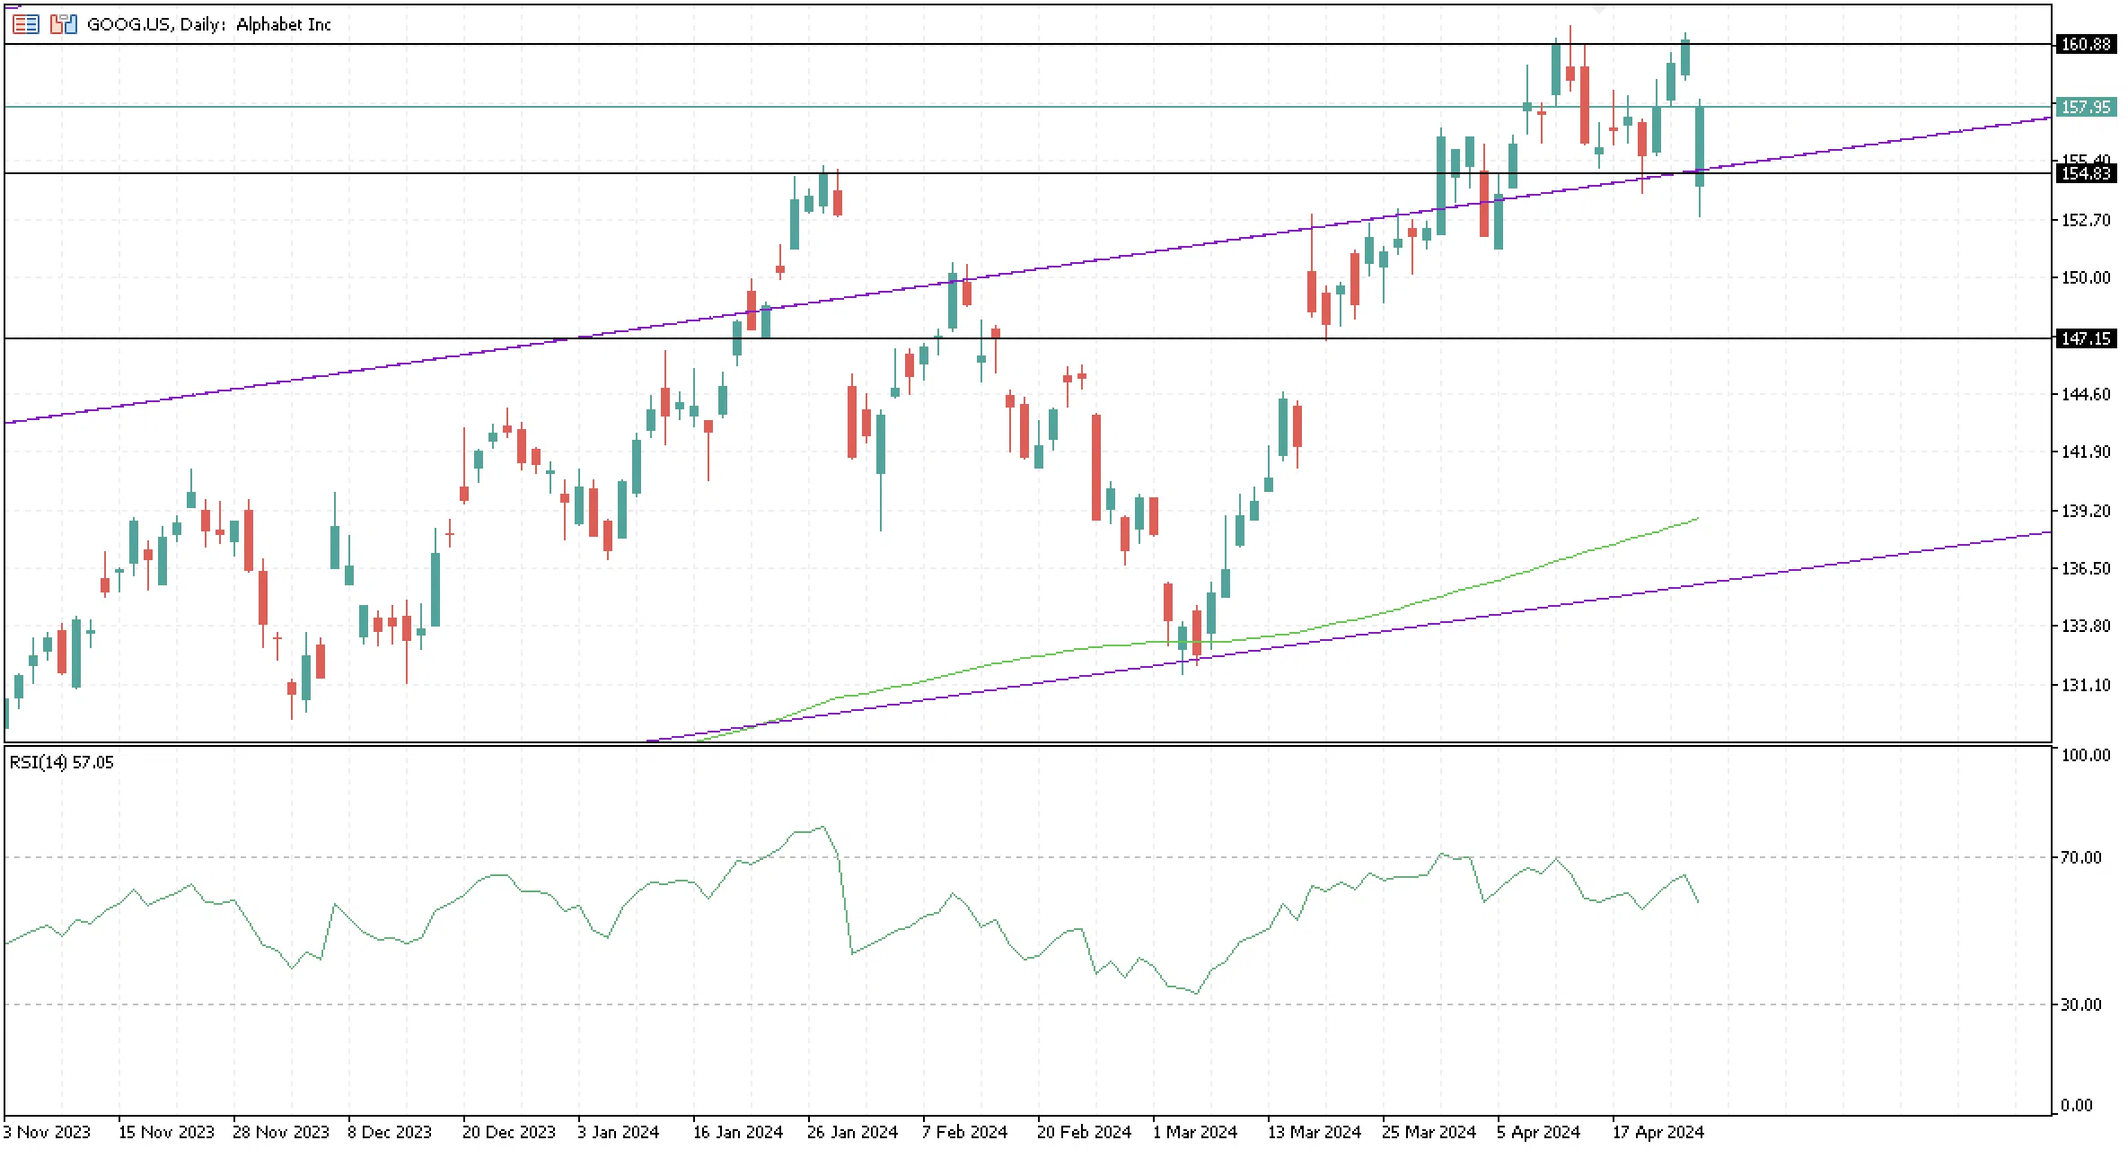Click the 20 Dec 2023 date label
The image size is (2128, 1149).
tap(508, 1132)
